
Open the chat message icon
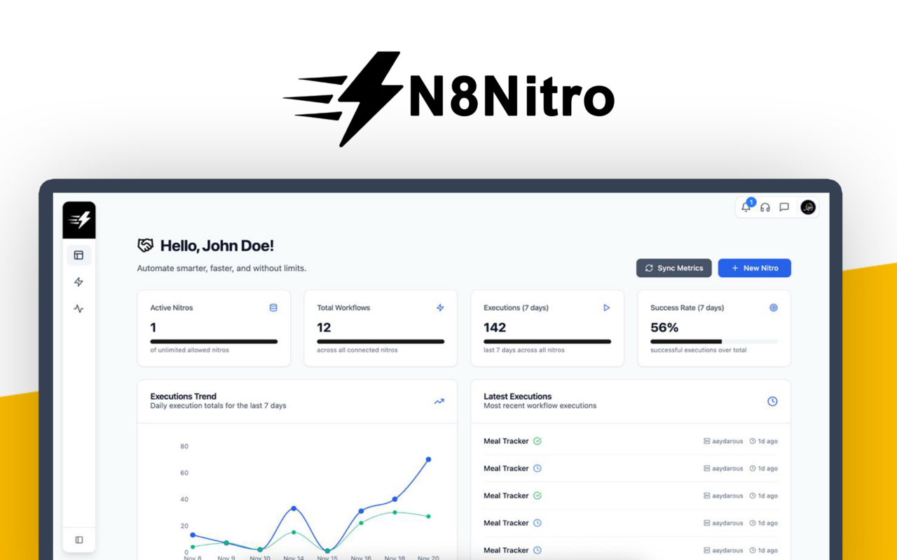(x=784, y=207)
